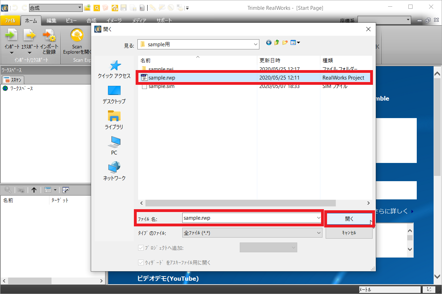442x294 pixels.
Task: Open the view menu icon in dialog
Action: [x=295, y=42]
